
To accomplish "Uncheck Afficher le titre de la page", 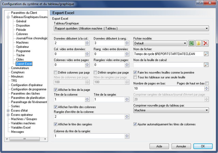I will point(56,89).
